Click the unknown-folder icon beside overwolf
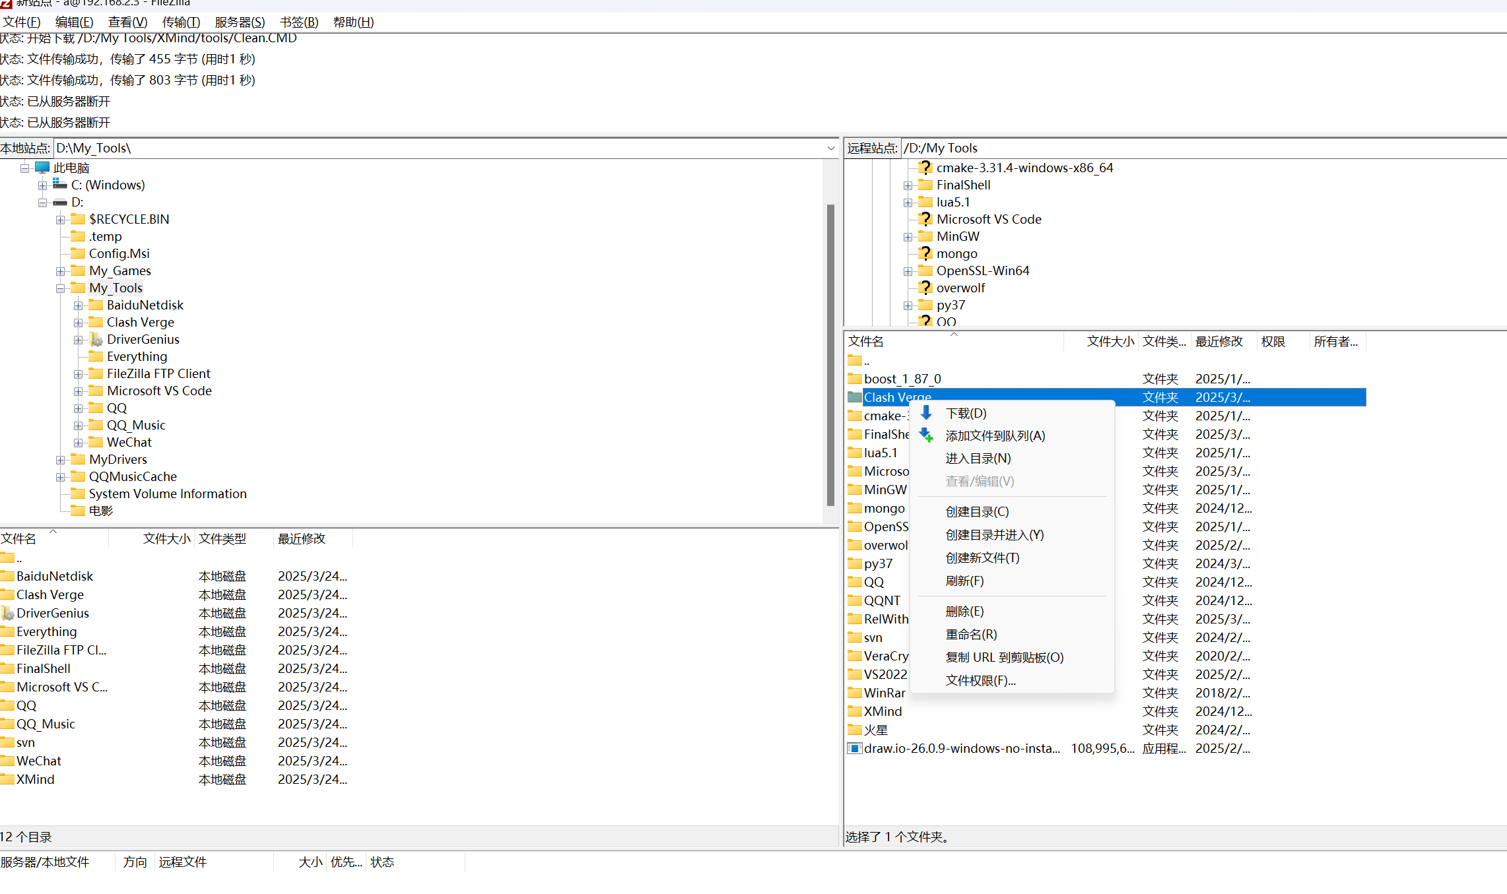This screenshot has width=1507, height=894. click(x=925, y=288)
